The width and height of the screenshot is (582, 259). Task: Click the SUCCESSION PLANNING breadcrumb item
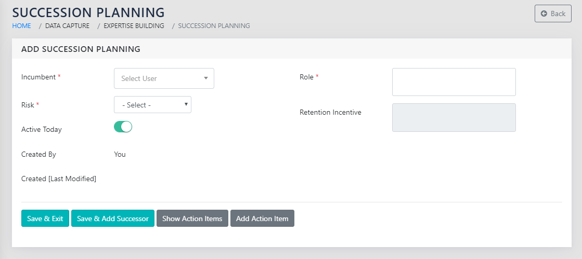point(214,25)
